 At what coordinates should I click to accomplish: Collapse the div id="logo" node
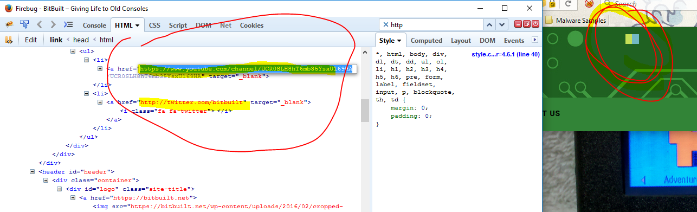tap(60, 189)
